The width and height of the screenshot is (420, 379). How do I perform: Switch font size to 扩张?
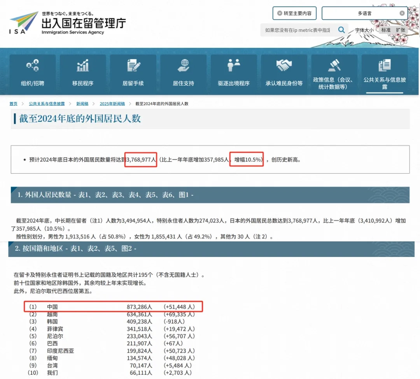[401, 30]
